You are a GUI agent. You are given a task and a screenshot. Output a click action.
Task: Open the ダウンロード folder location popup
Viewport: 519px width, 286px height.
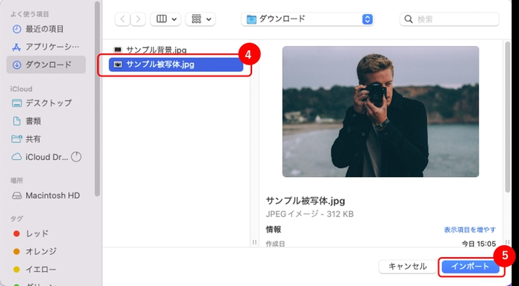pos(308,19)
